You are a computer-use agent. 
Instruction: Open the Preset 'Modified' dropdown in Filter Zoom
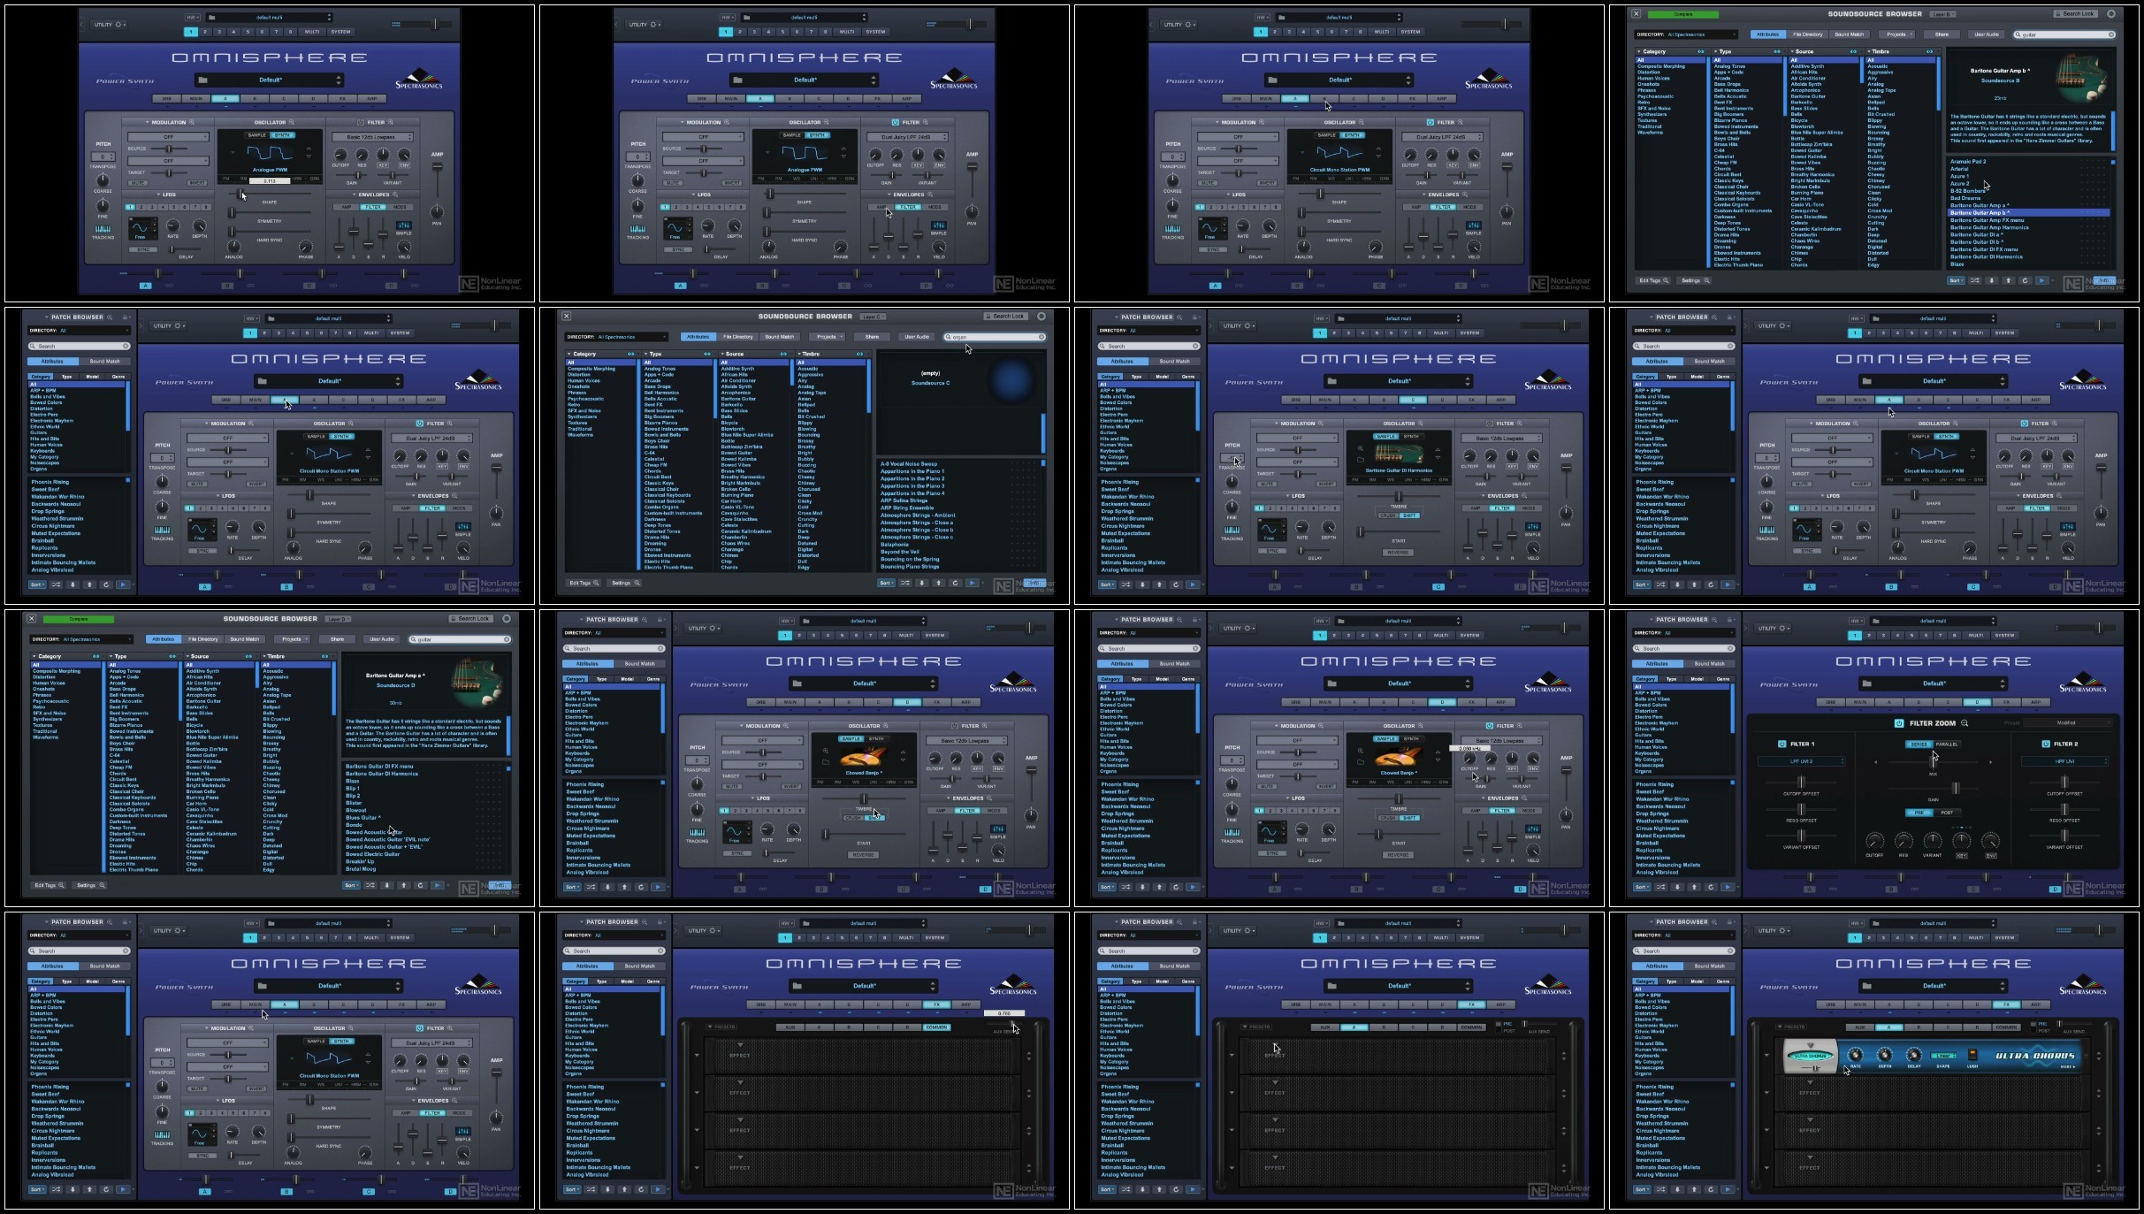[x=2067, y=723]
